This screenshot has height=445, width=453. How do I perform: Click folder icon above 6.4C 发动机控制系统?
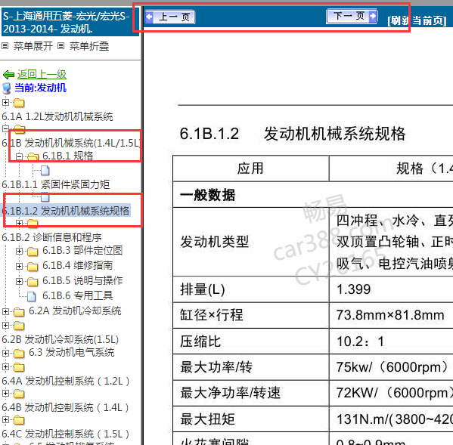click(19, 421)
